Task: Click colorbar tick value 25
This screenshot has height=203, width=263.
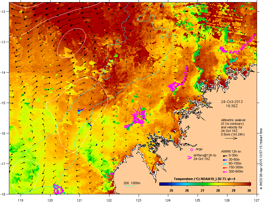Action: click(171, 190)
